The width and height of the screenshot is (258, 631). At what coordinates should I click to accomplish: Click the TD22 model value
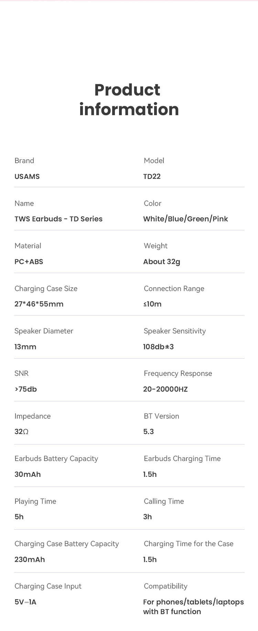click(152, 177)
